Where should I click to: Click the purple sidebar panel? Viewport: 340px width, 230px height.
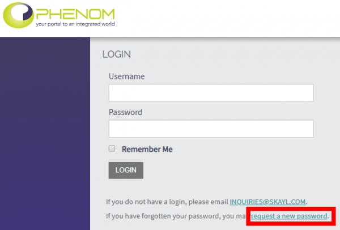click(x=45, y=130)
